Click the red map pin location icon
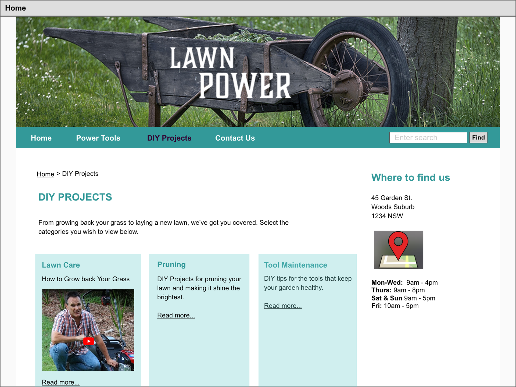 pos(398,250)
